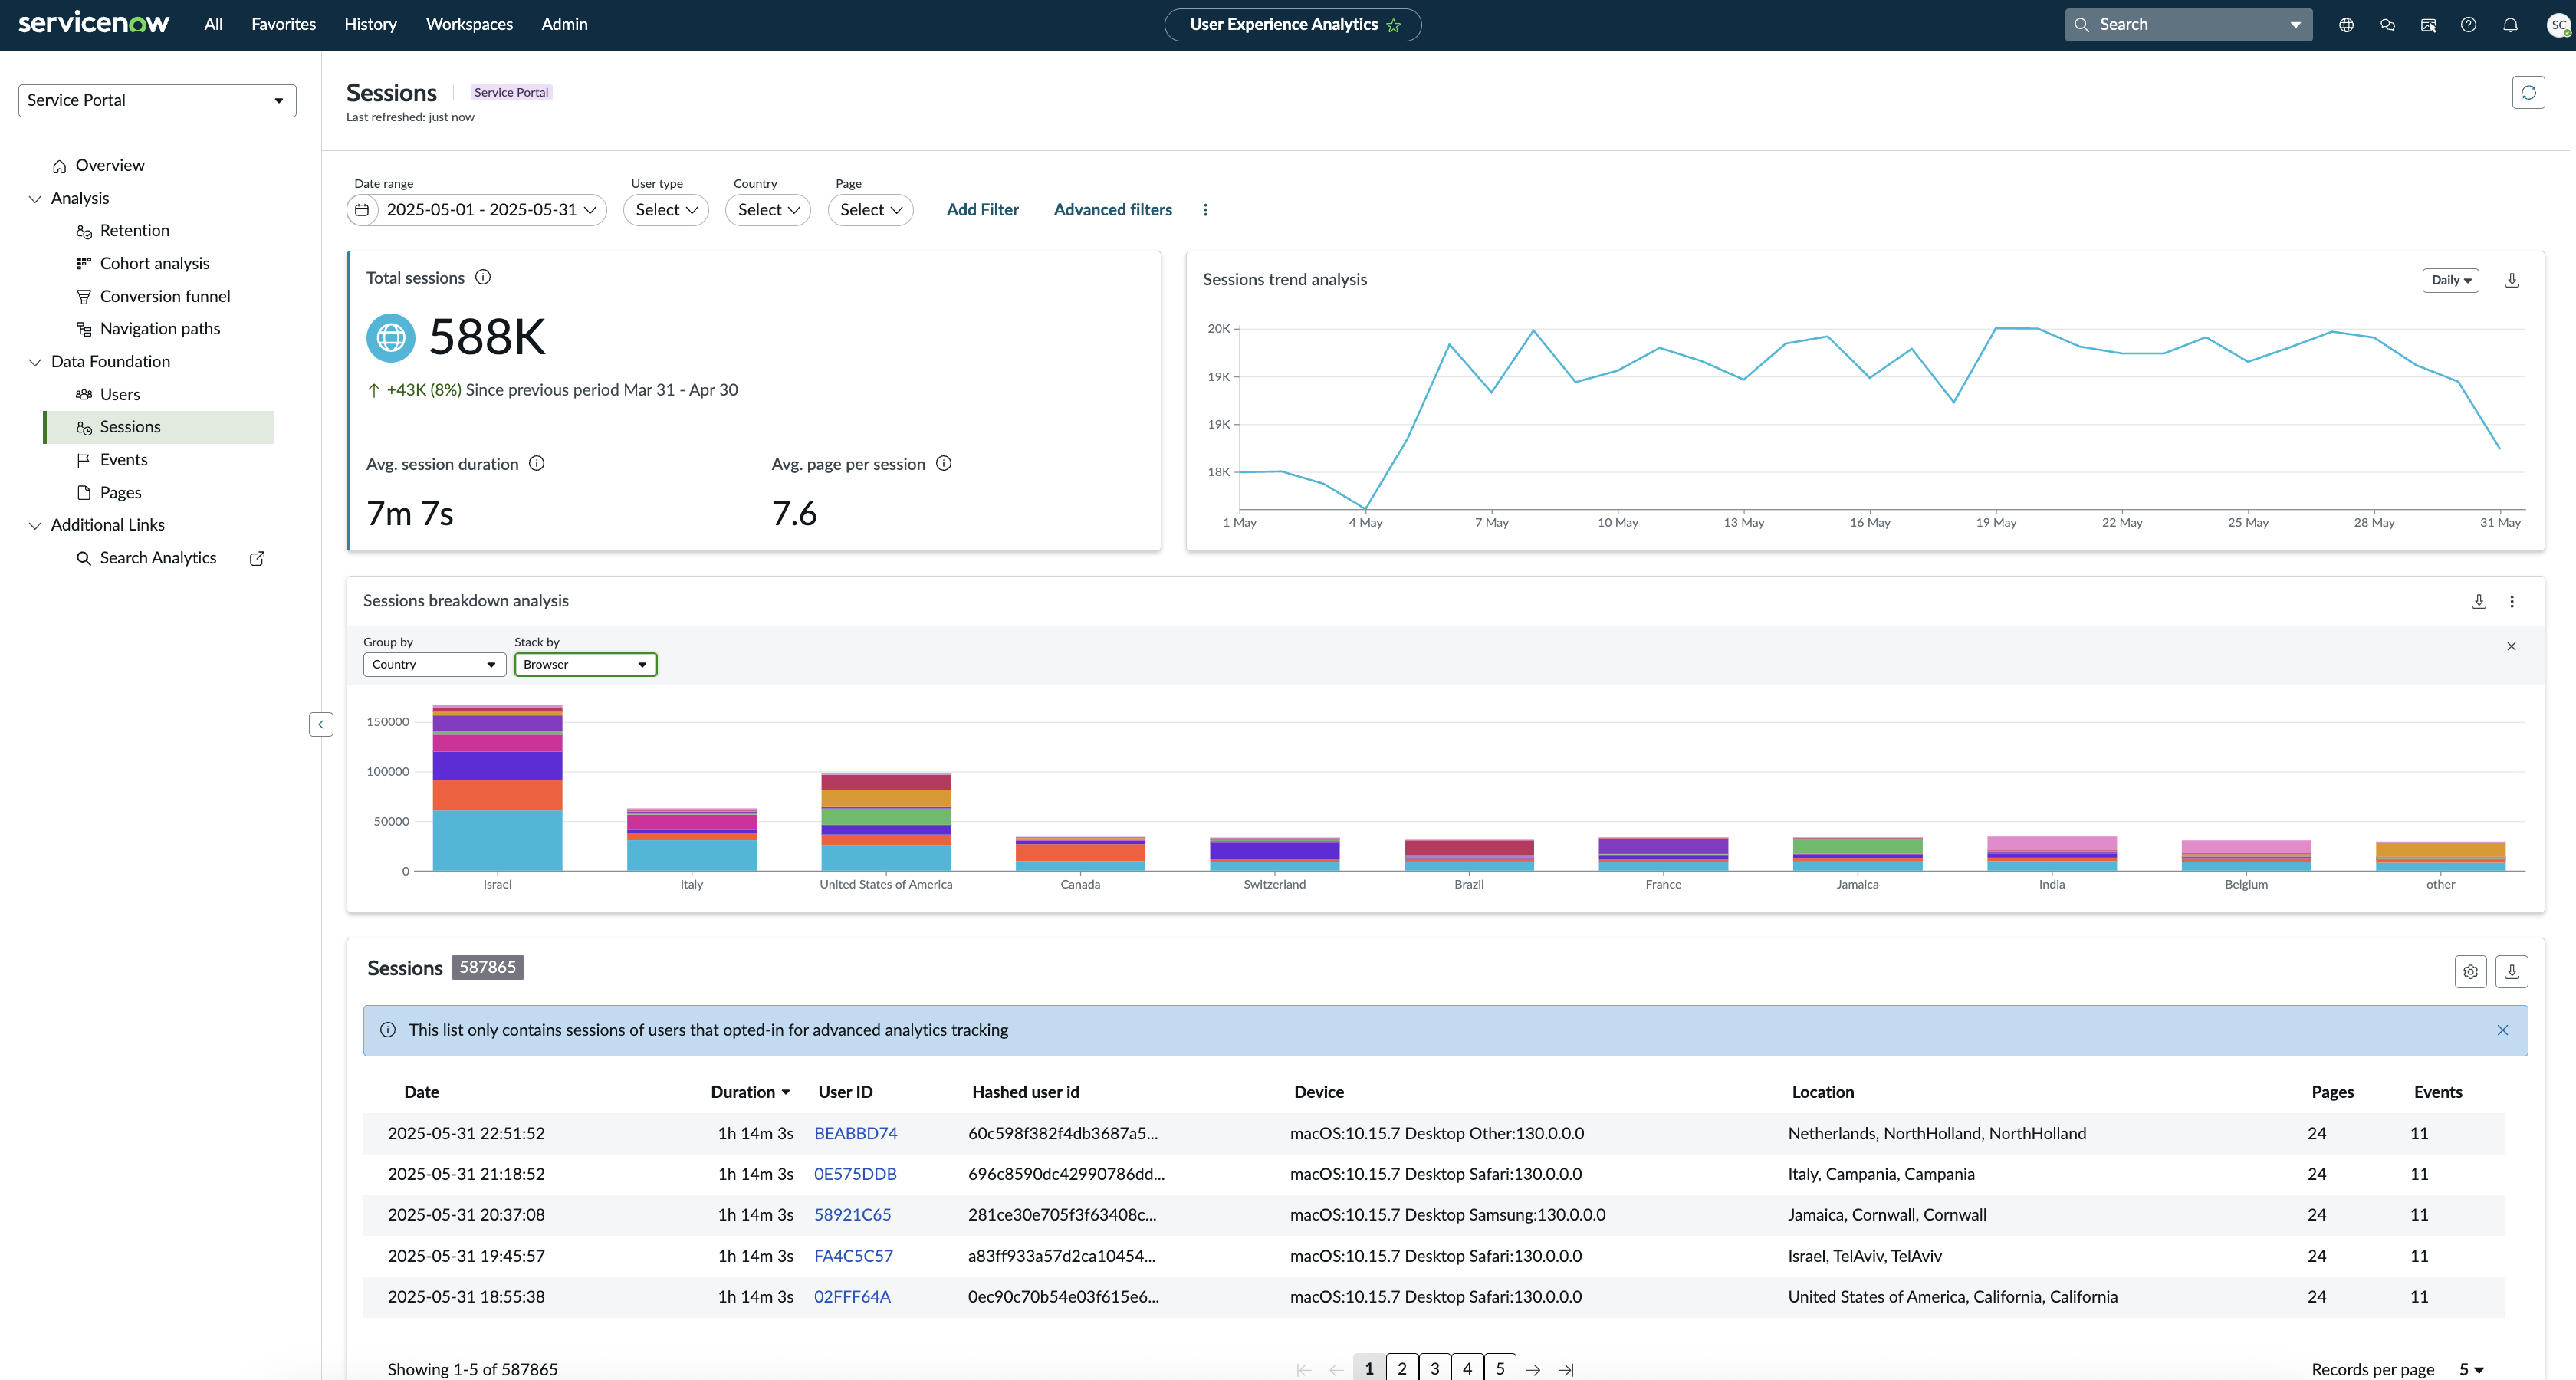This screenshot has width=2576, height=1380.
Task: Download the Sessions trend analysis chart
Action: point(2511,280)
